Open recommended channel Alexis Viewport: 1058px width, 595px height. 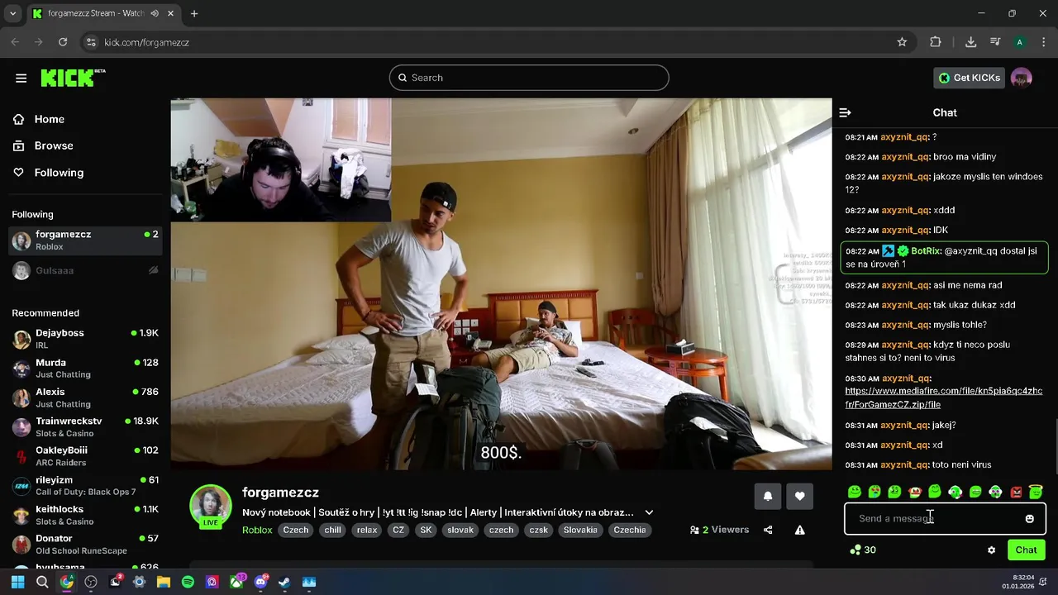(x=85, y=397)
